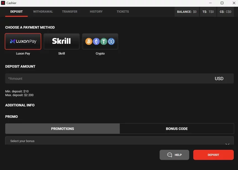This screenshot has height=170, width=238.
Task: Open the Withdrawal tab
Action: click(43, 12)
